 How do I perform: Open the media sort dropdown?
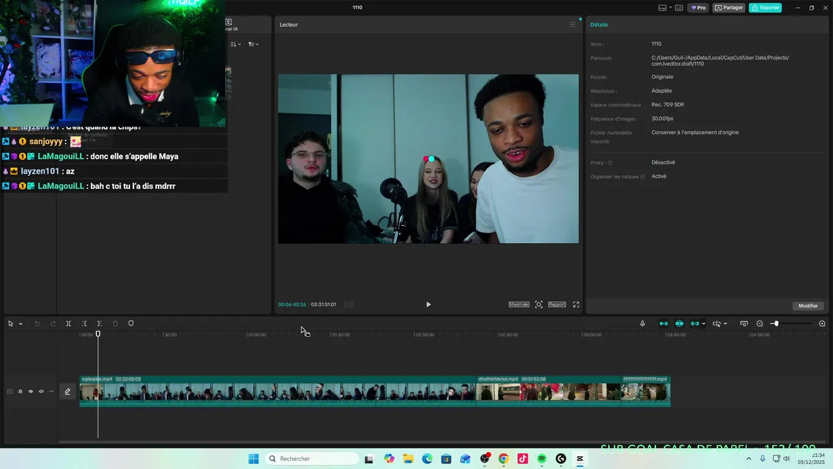pos(236,44)
